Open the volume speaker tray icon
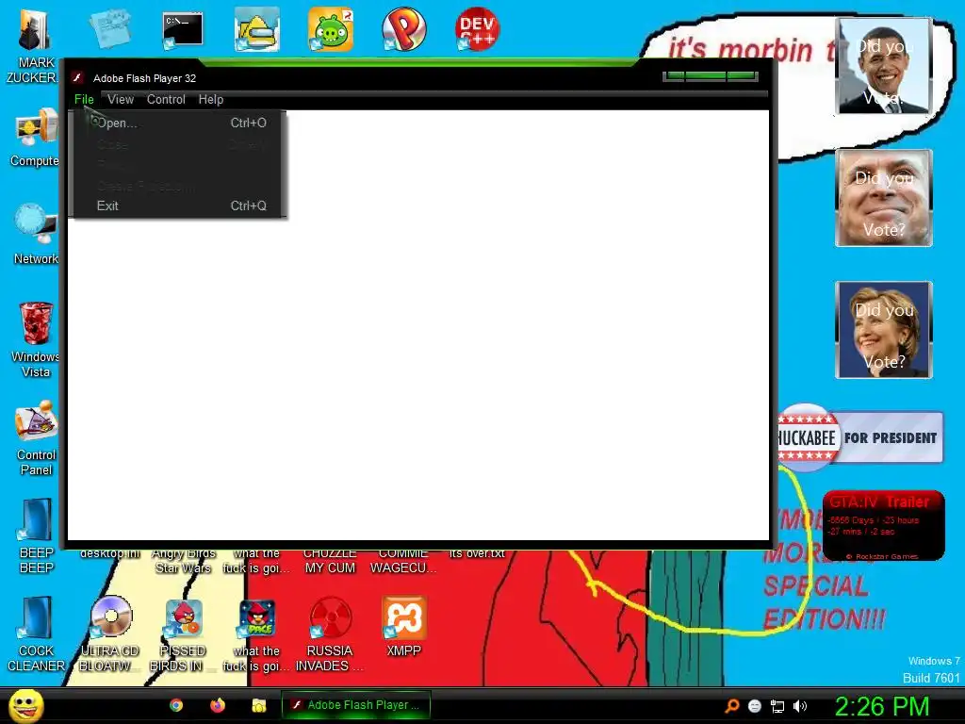Image resolution: width=965 pixels, height=724 pixels. (x=799, y=706)
